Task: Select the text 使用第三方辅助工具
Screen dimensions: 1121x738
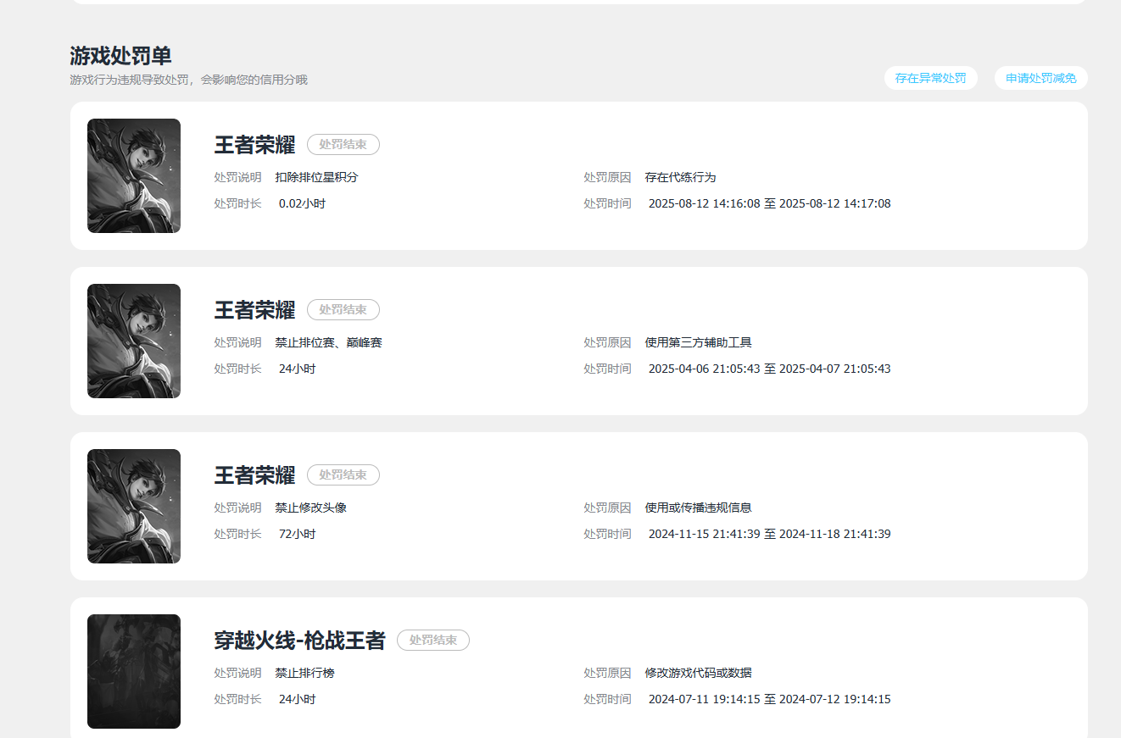Action: point(698,343)
